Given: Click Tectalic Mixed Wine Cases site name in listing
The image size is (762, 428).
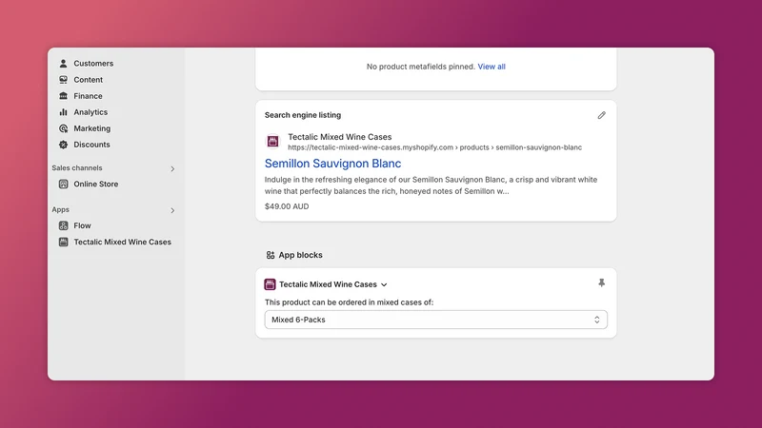Looking at the screenshot, I should pos(340,137).
